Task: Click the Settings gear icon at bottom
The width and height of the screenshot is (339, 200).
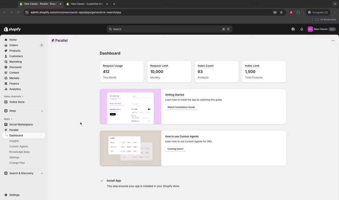Action: click(6, 195)
